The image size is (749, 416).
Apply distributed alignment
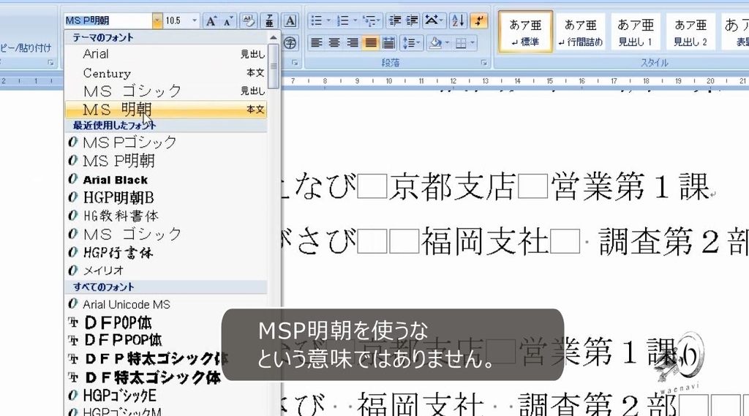tap(389, 43)
